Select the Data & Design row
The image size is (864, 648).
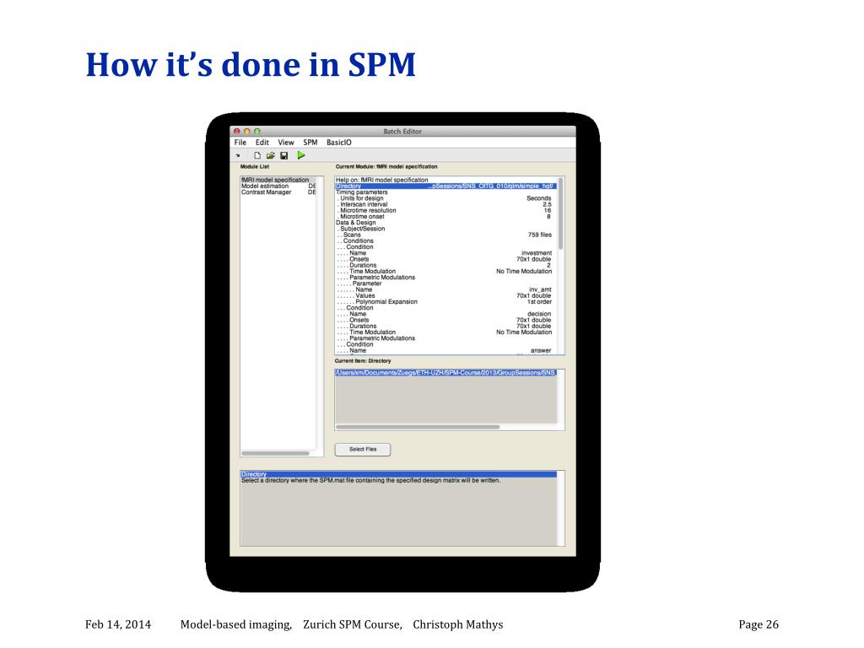[445, 223]
